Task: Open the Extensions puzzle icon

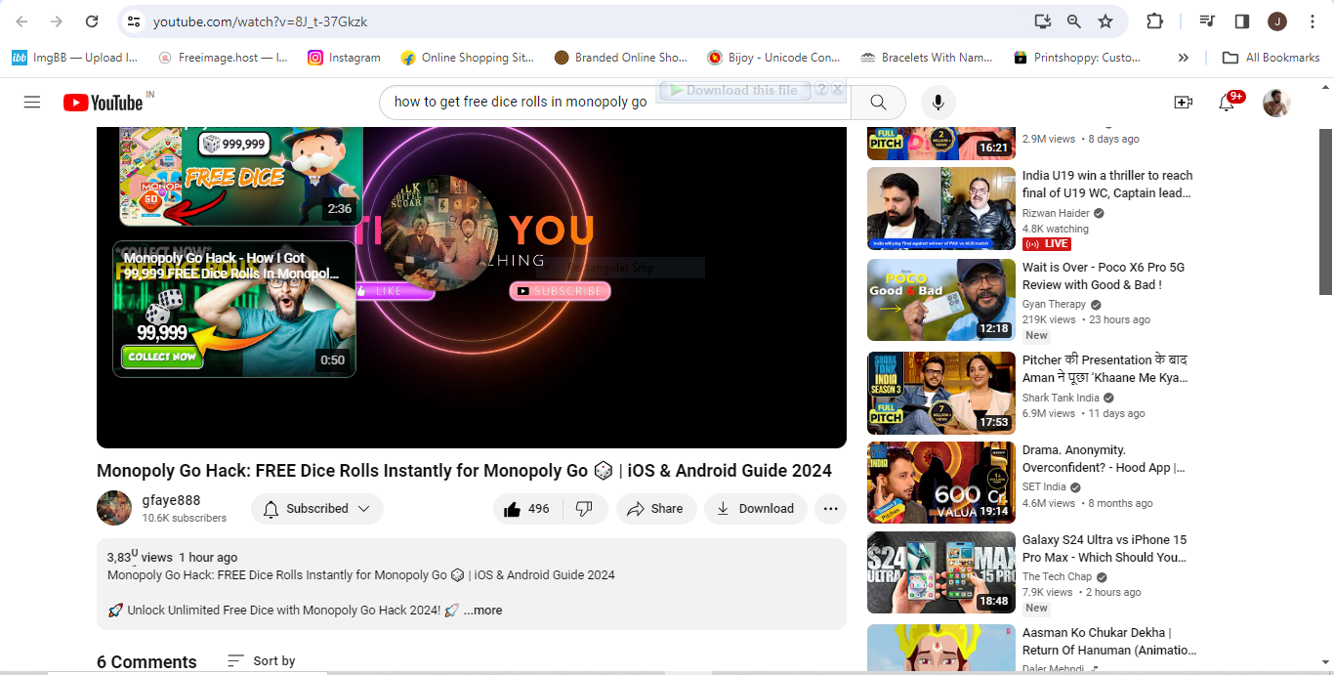Action: (x=1154, y=21)
